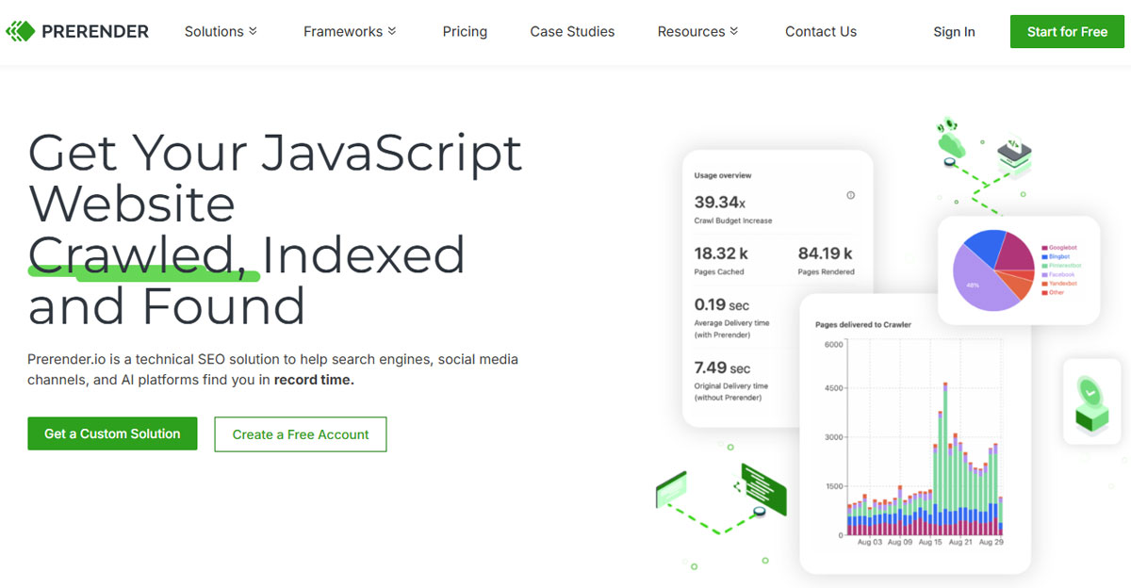Expand the Solutions dropdown menu

pos(221,31)
